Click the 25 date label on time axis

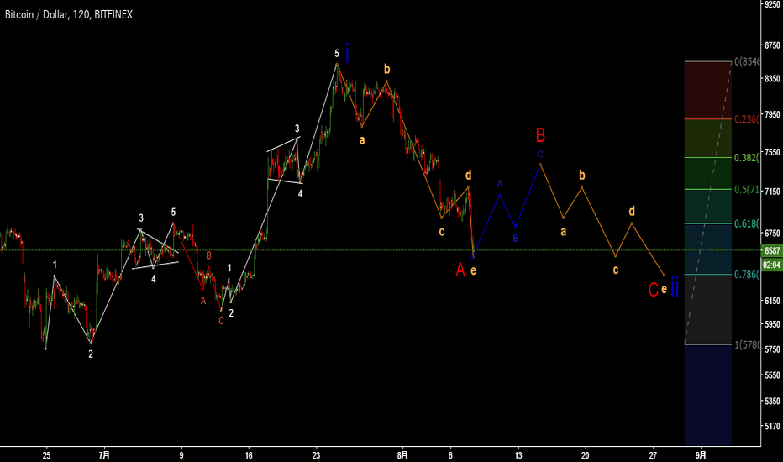coord(46,455)
